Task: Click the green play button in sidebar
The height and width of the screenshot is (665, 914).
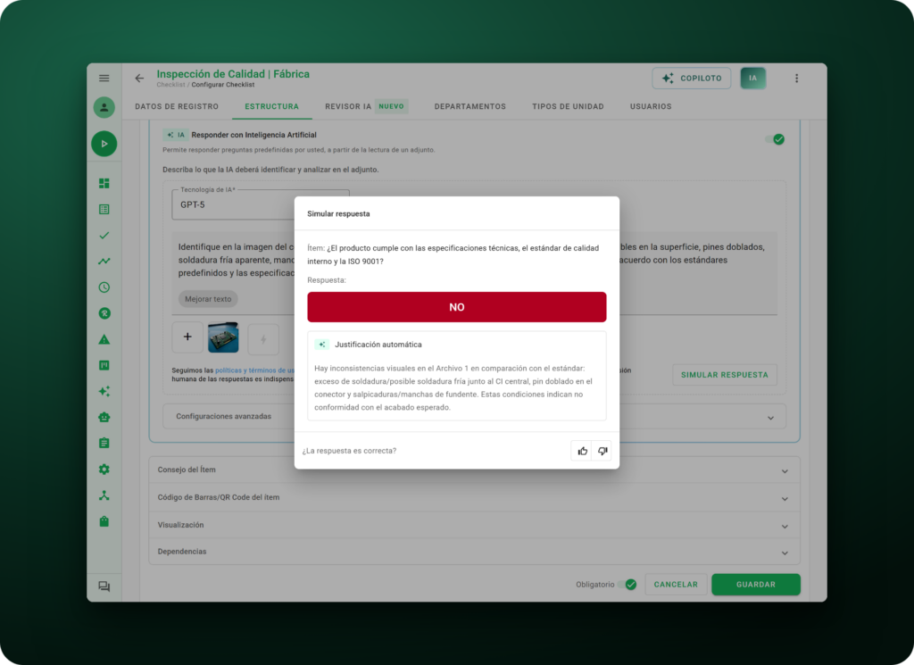Action: (104, 144)
